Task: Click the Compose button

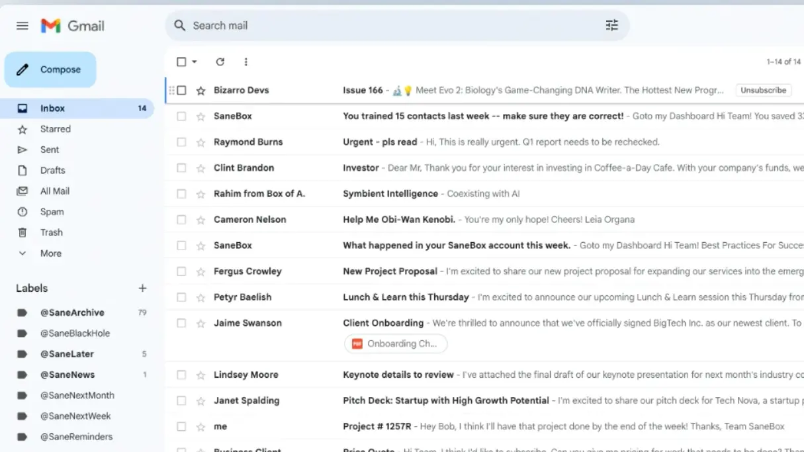Action: point(50,69)
